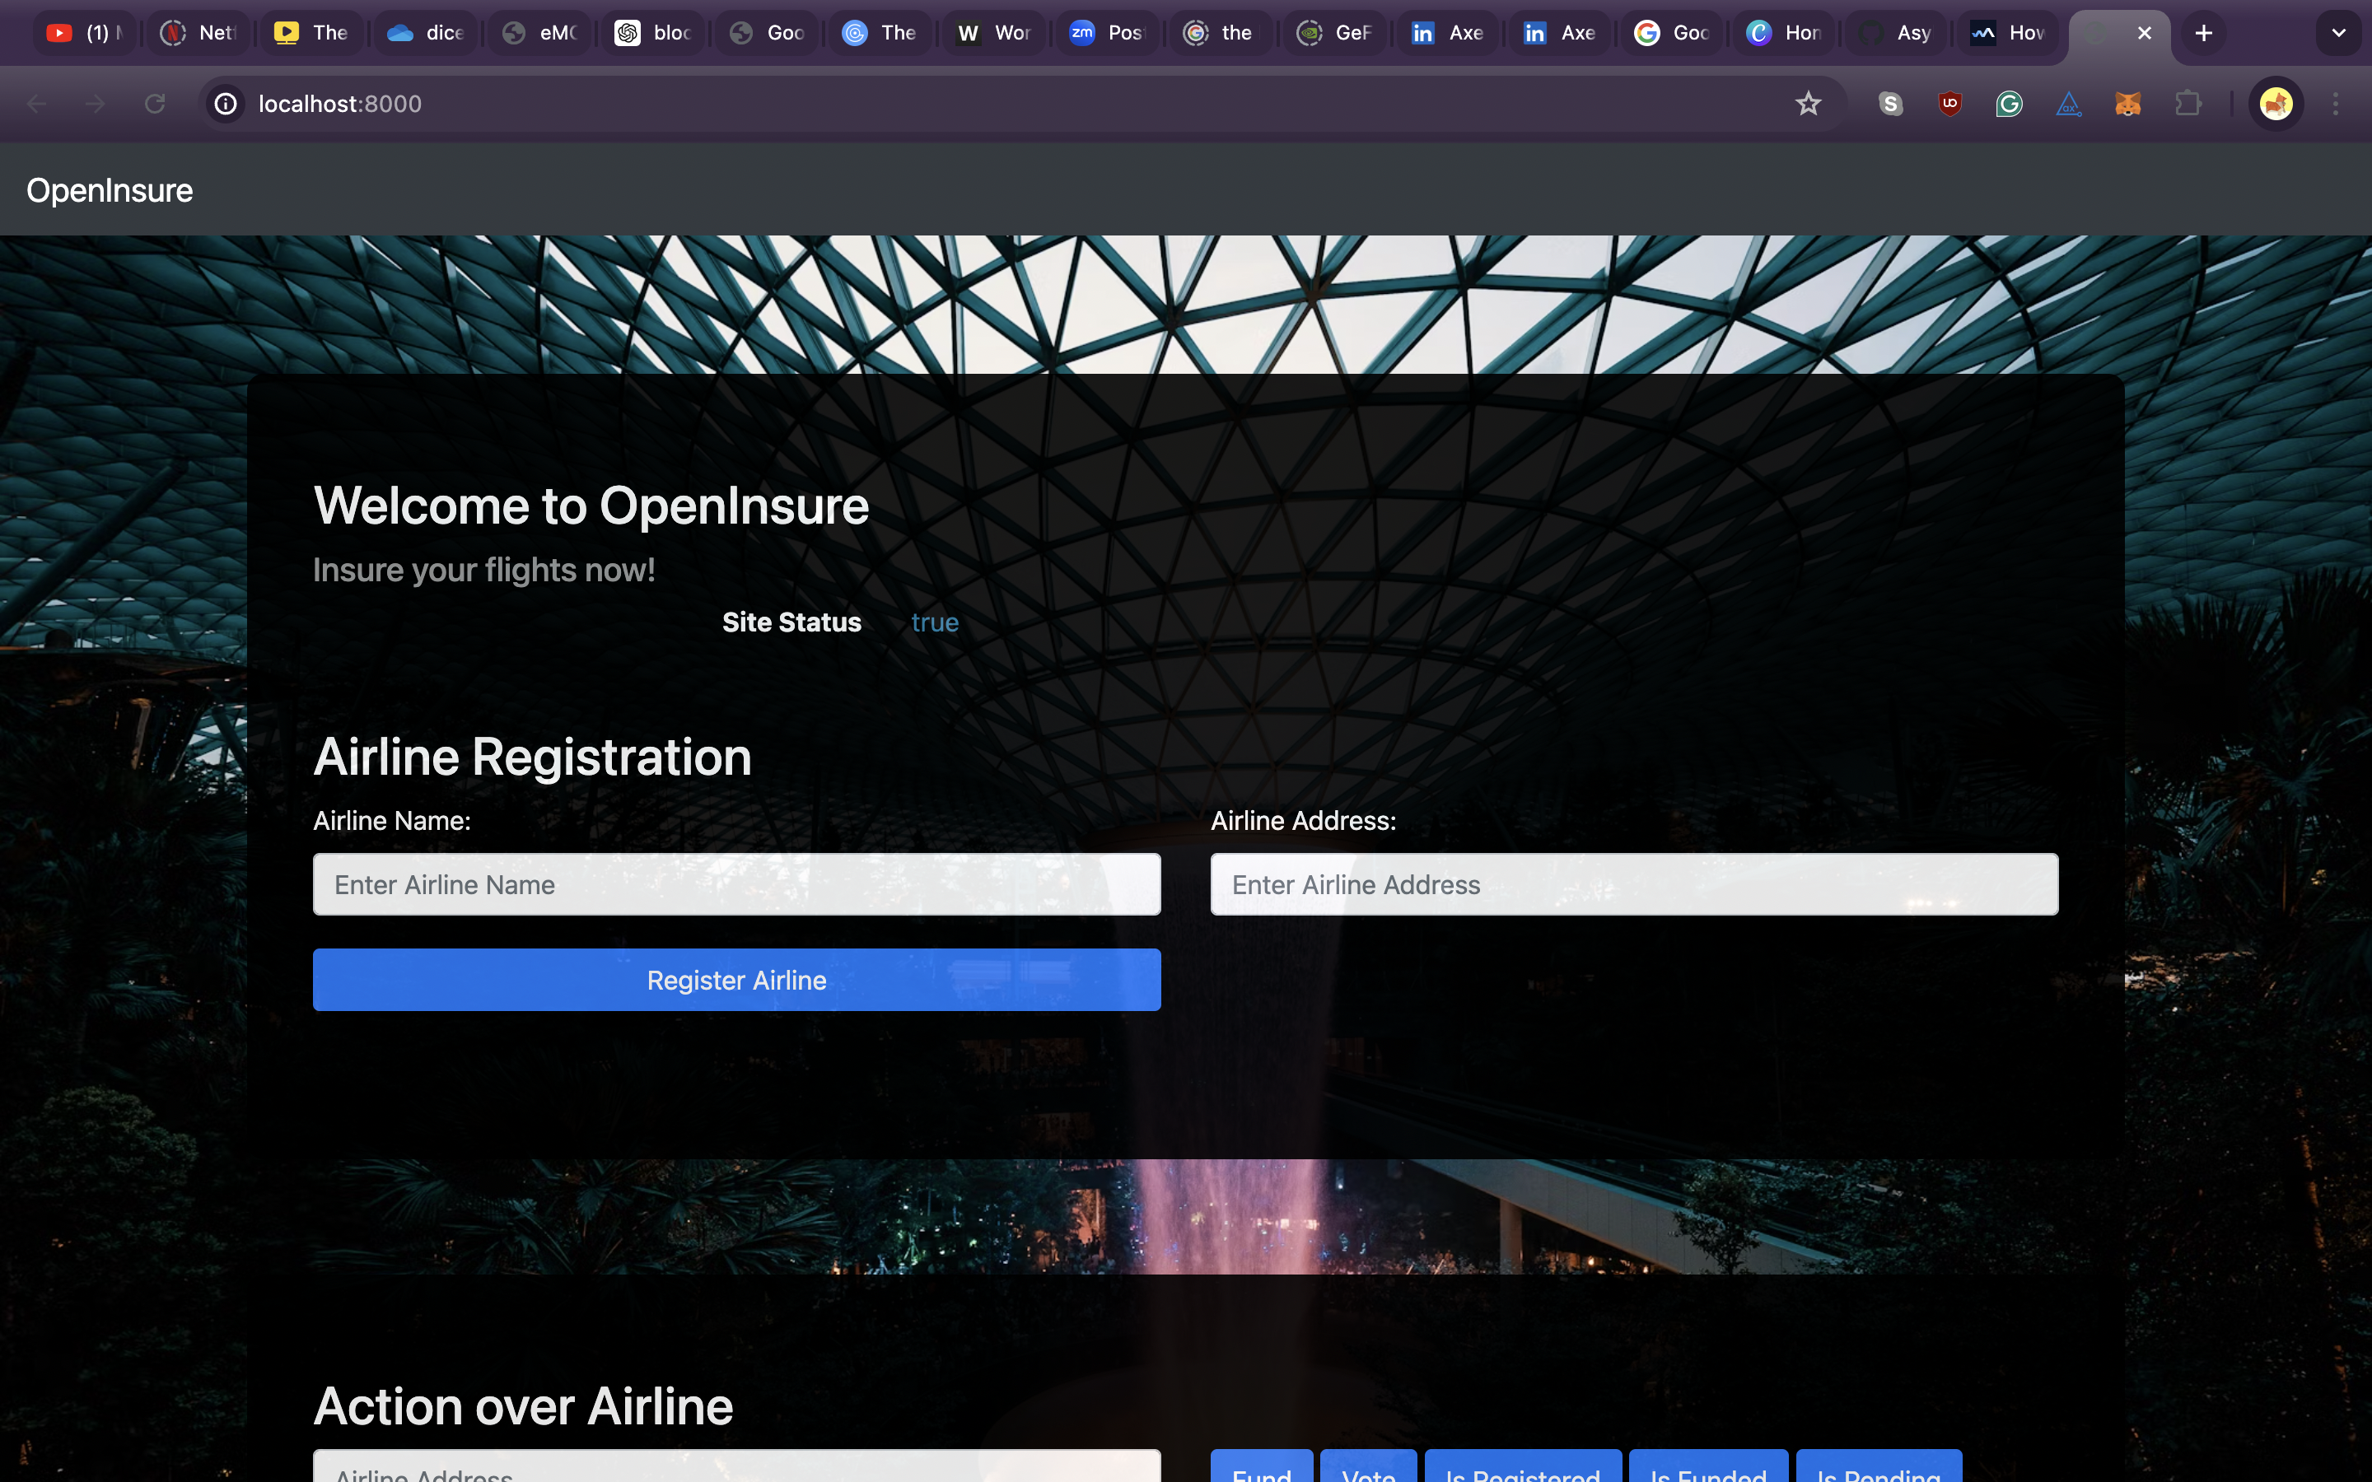Switch to the YouTube tab
2372x1482 pixels.
coord(86,33)
